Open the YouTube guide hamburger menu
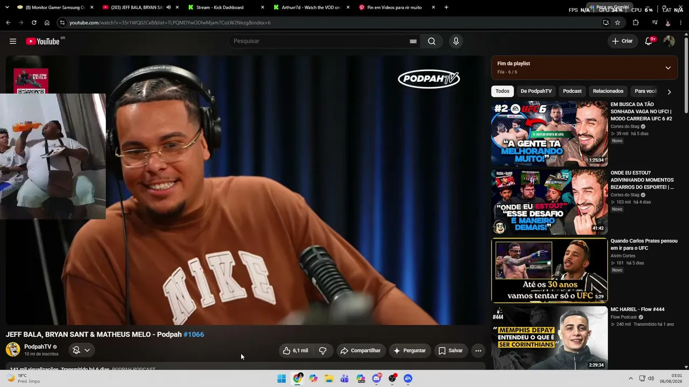The width and height of the screenshot is (689, 387). [13, 41]
